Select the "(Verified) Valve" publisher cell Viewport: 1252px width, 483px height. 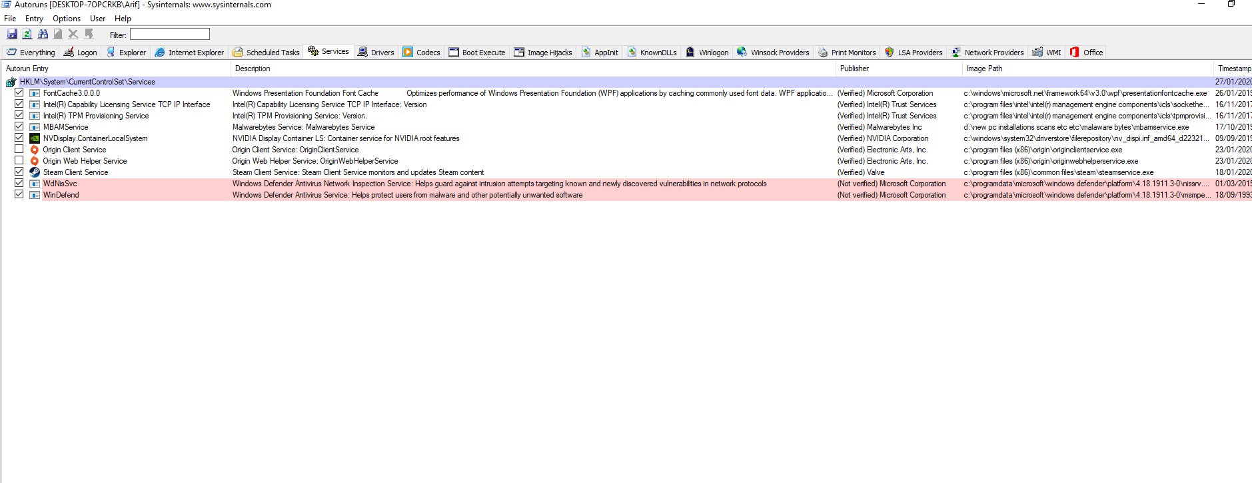861,172
